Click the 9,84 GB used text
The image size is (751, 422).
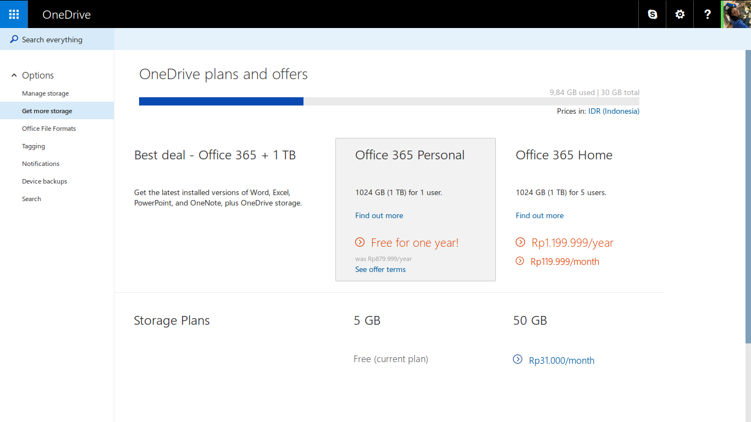point(572,92)
